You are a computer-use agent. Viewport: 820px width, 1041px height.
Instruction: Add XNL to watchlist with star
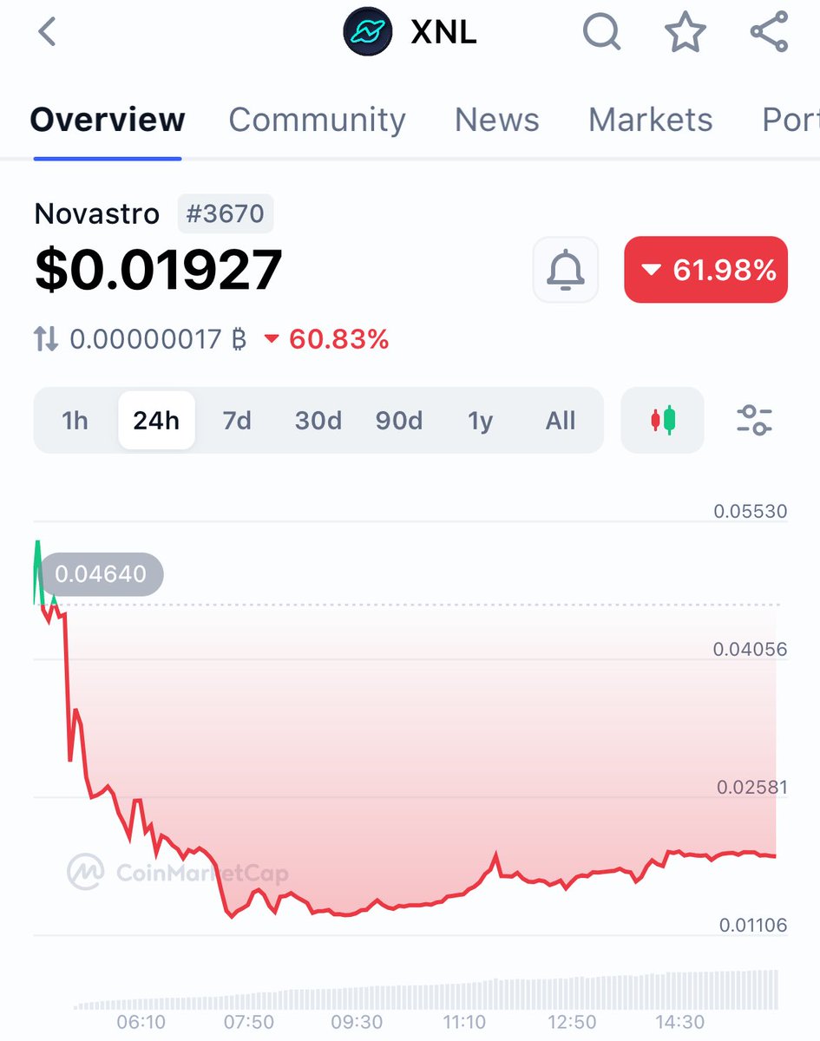[x=685, y=33]
